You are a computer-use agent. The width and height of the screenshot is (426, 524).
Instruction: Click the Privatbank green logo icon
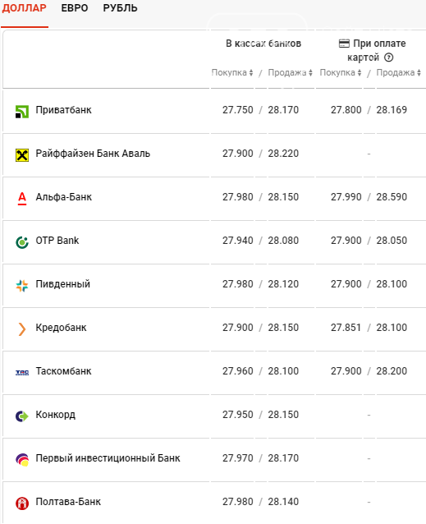click(22, 112)
